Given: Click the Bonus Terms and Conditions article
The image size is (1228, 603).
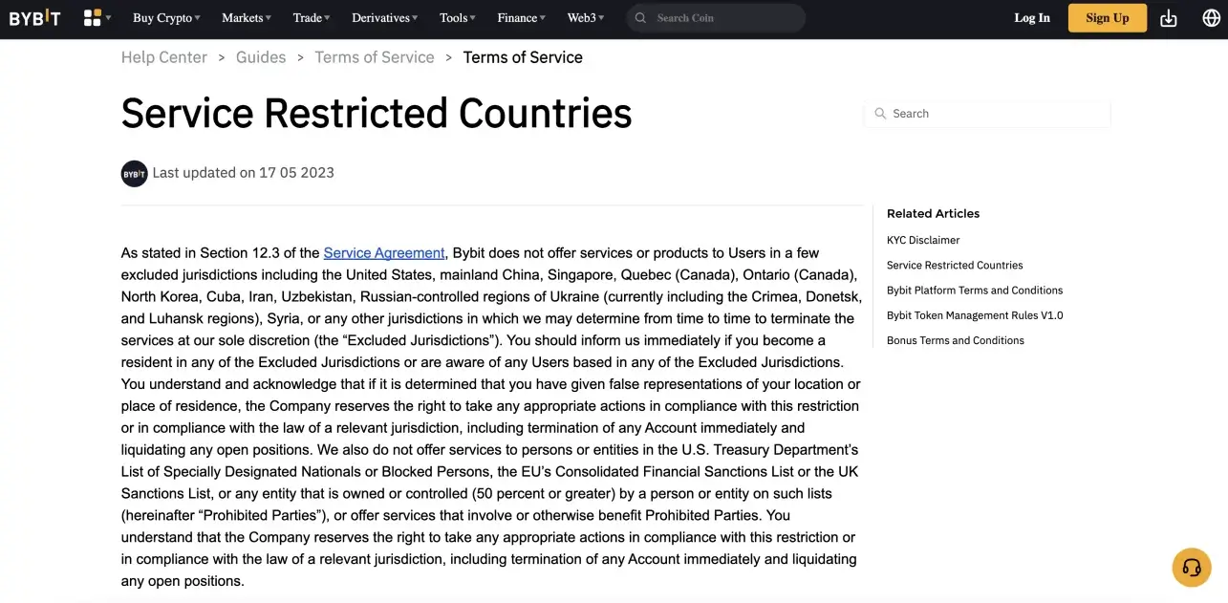Looking at the screenshot, I should click(x=955, y=339).
